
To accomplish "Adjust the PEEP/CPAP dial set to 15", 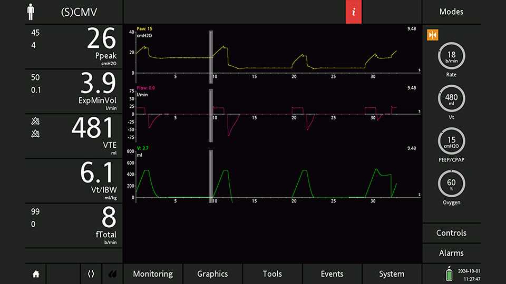I will [x=451, y=141].
